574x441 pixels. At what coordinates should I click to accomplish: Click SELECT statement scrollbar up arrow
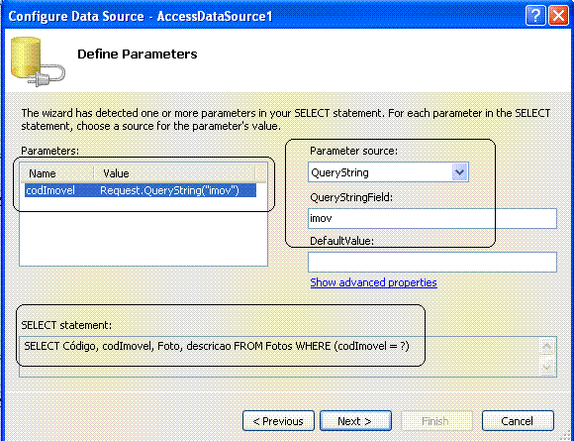tap(547, 347)
